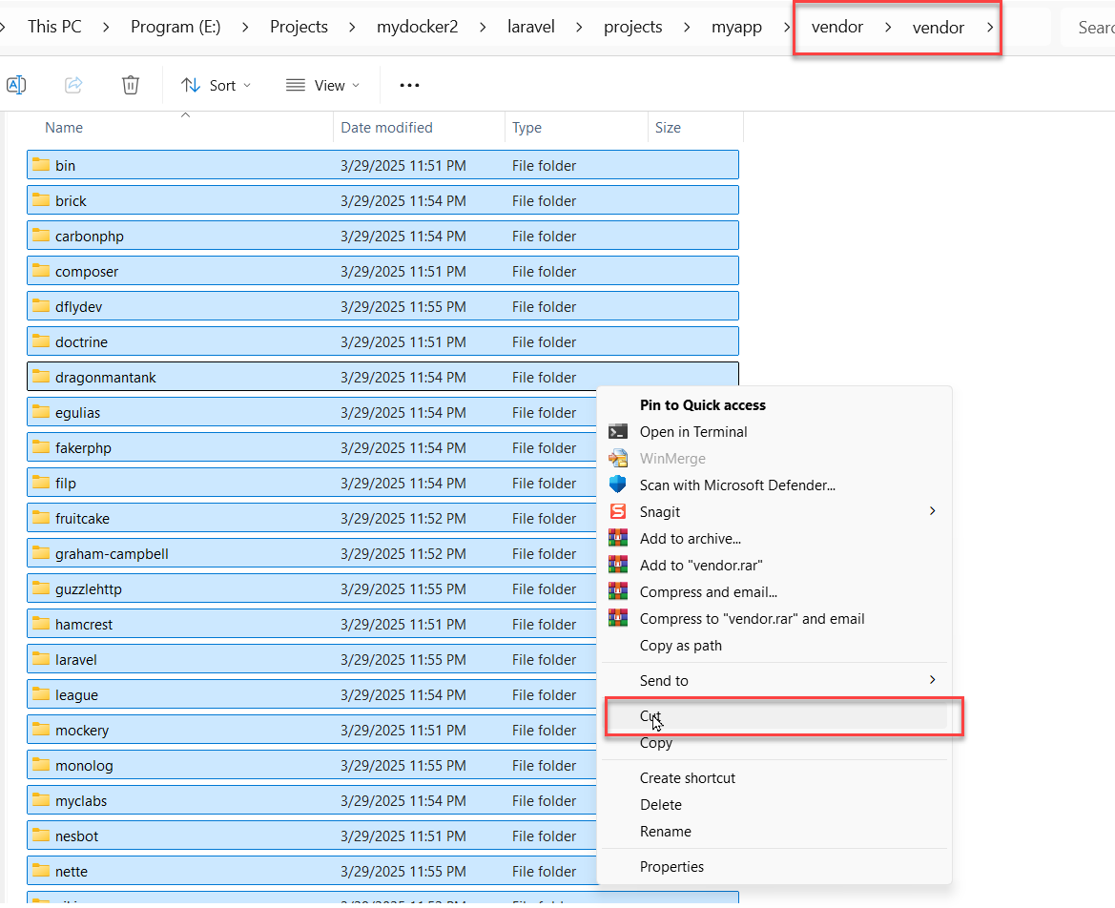
Task: Click the folder icon of guzzlehttp
Action: point(41,588)
